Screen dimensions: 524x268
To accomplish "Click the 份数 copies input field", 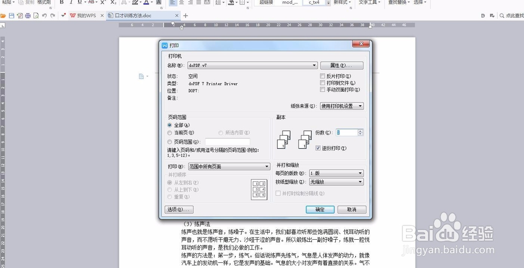I will 346,132.
